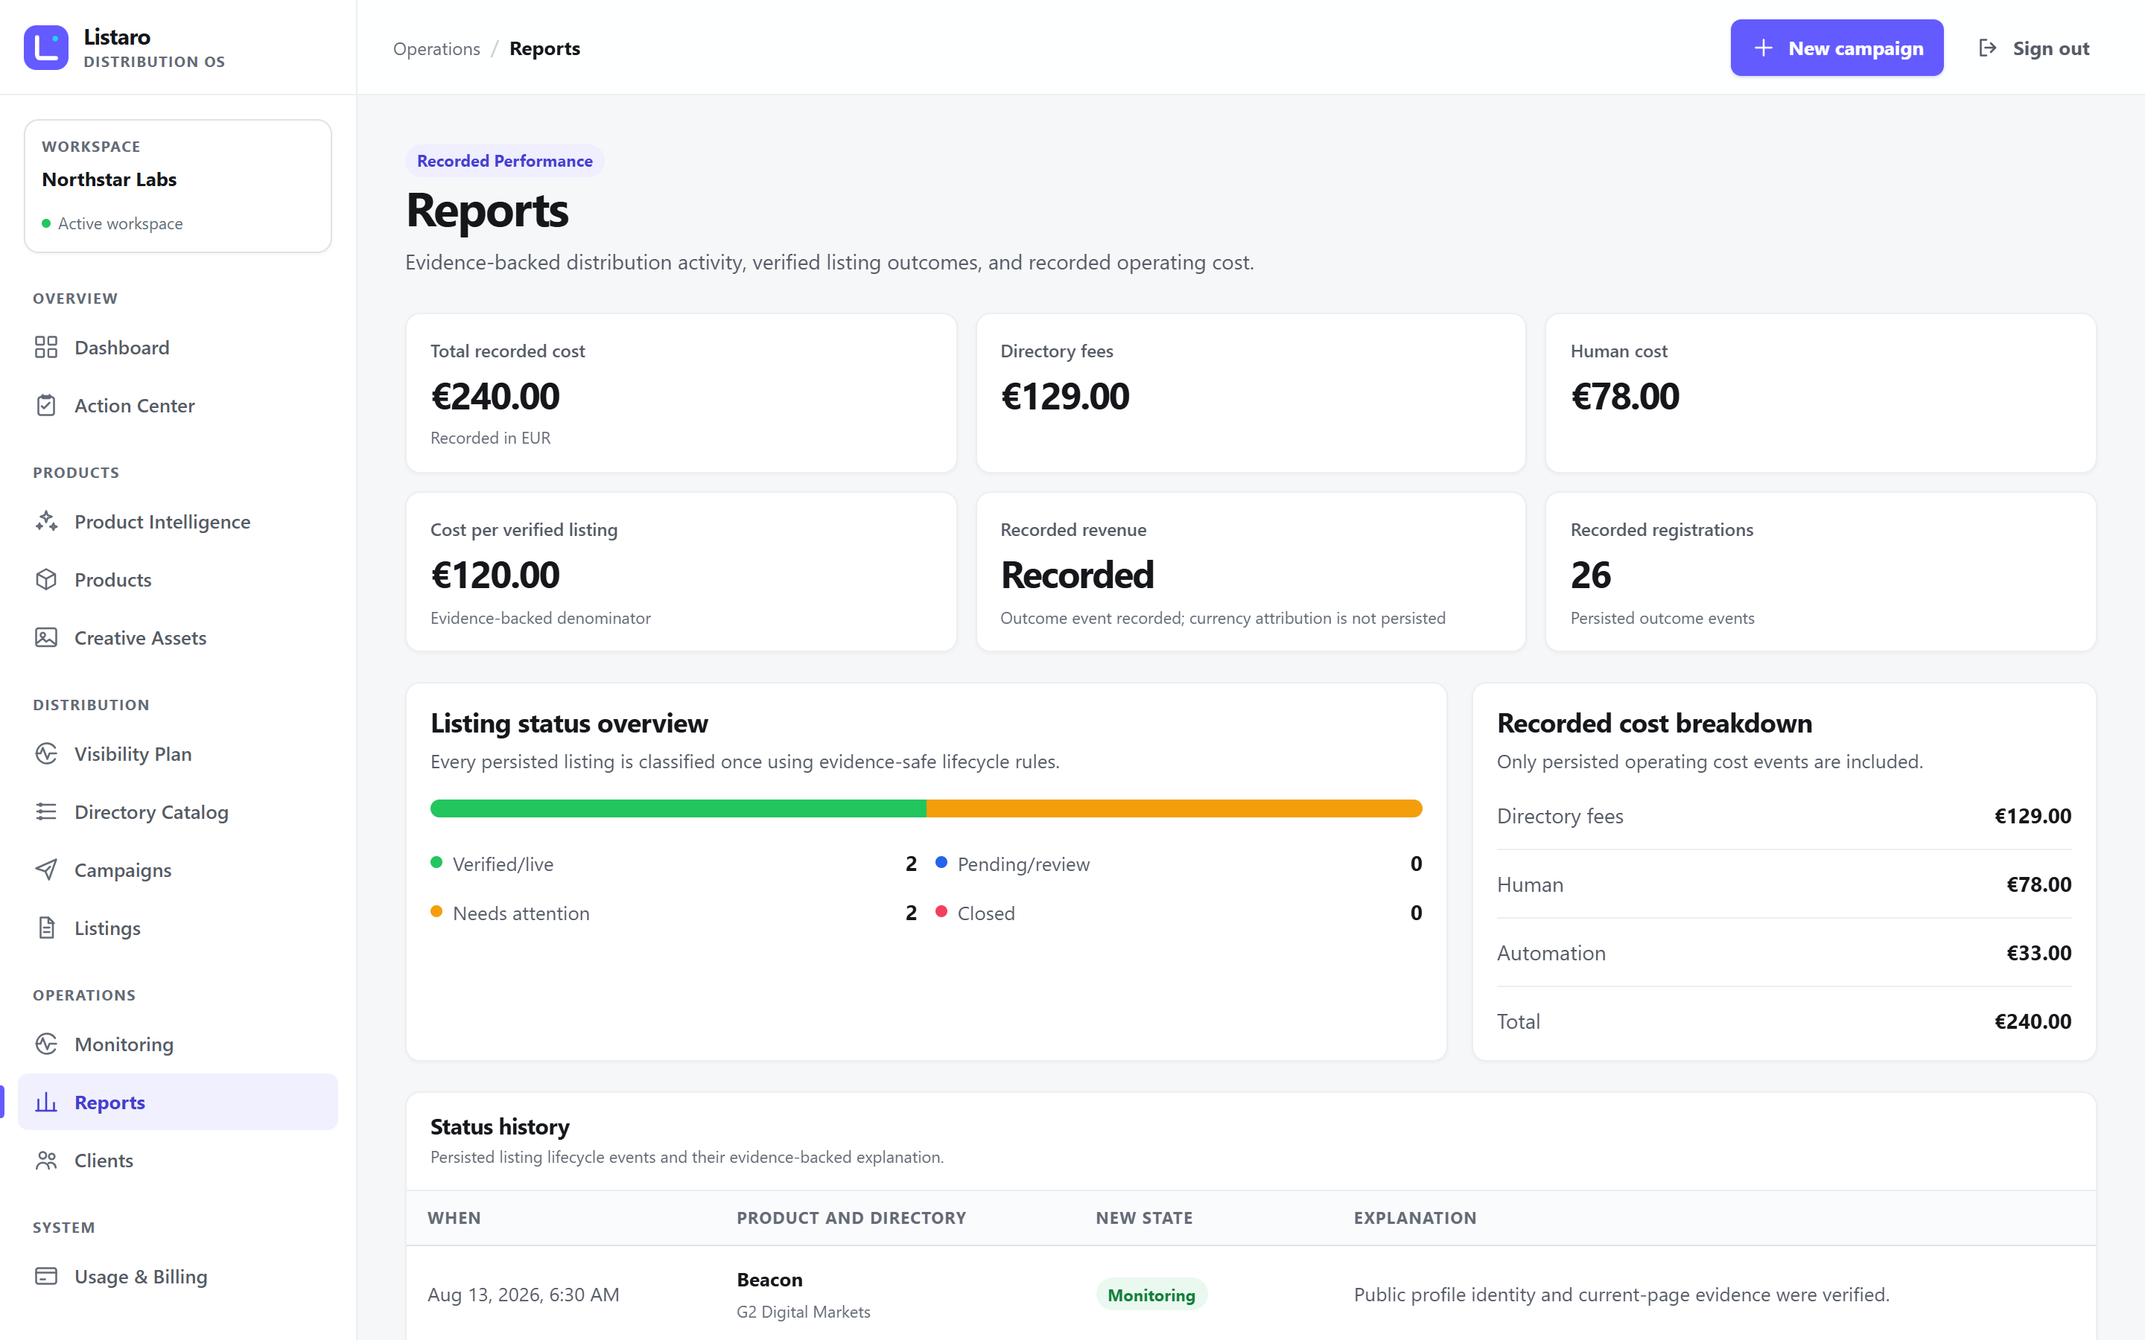Click the Recorded Performance badge

tap(504, 160)
